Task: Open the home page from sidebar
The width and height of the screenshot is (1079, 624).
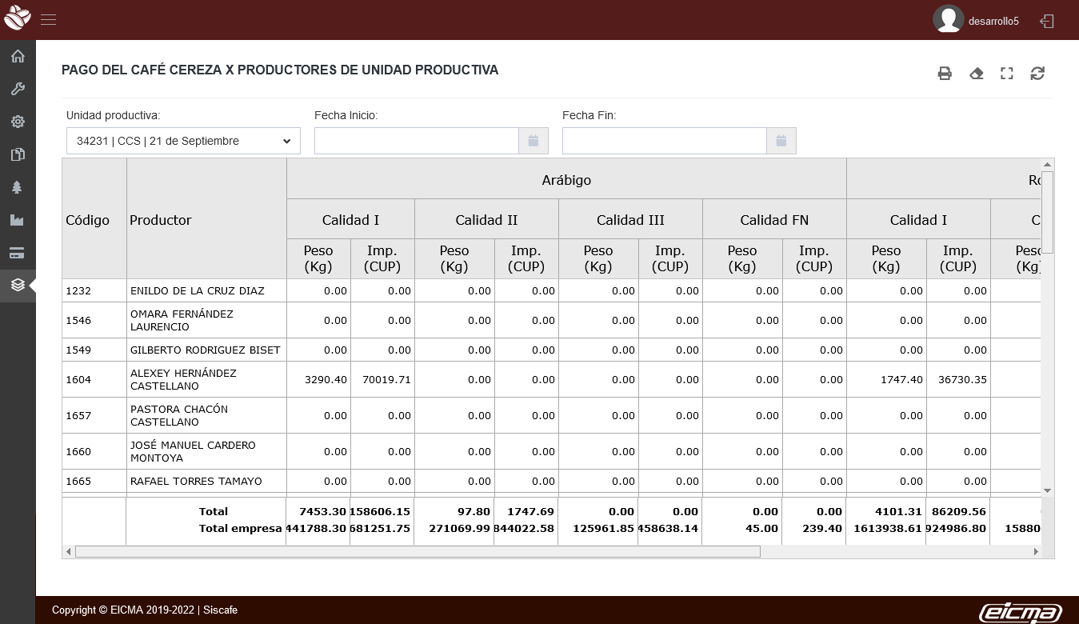Action: point(18,56)
